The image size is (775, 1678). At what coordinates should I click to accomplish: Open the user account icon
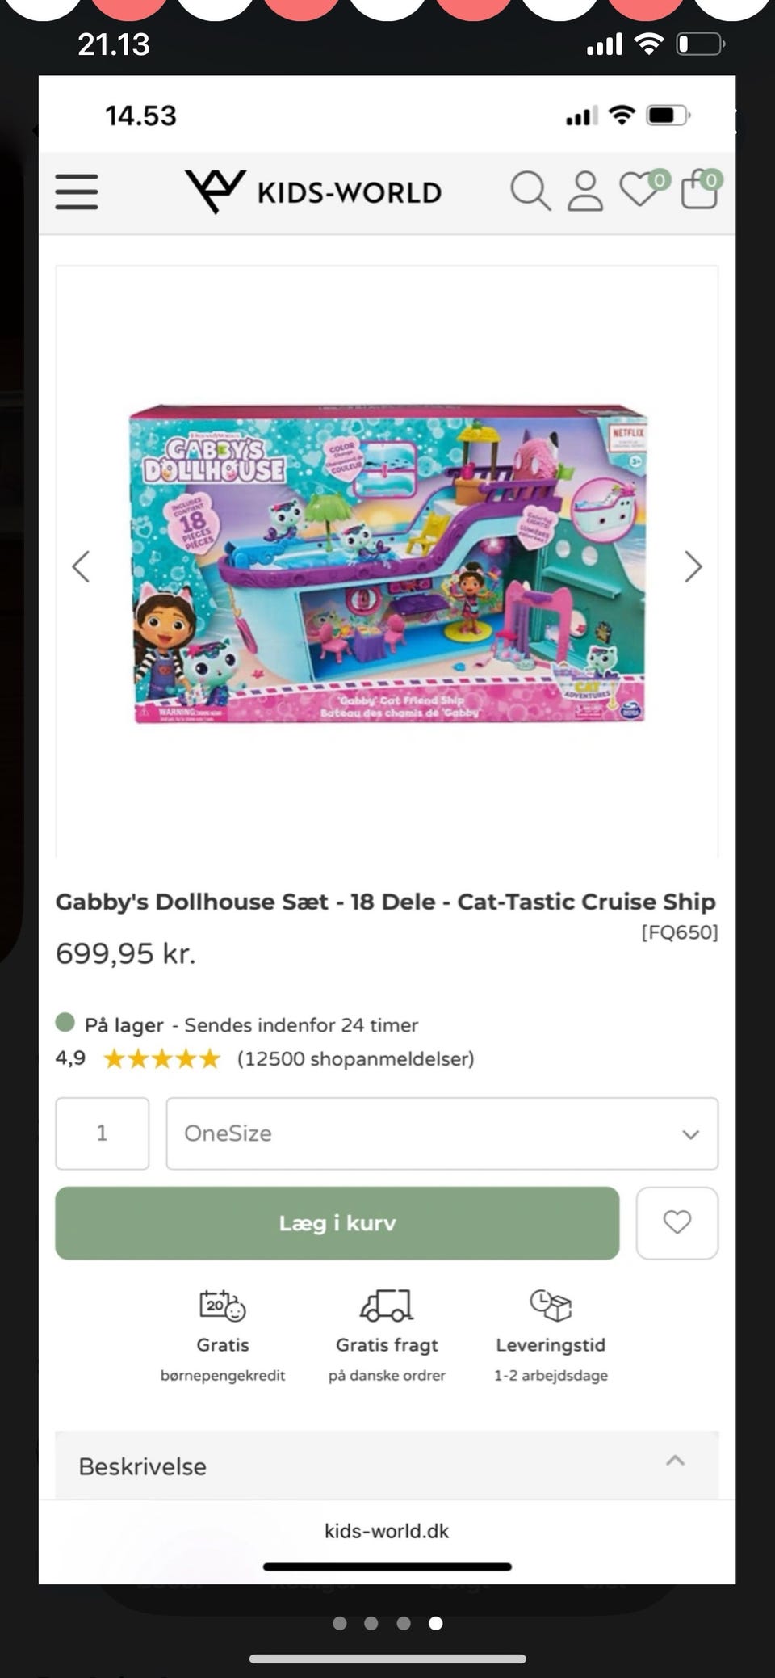point(585,191)
